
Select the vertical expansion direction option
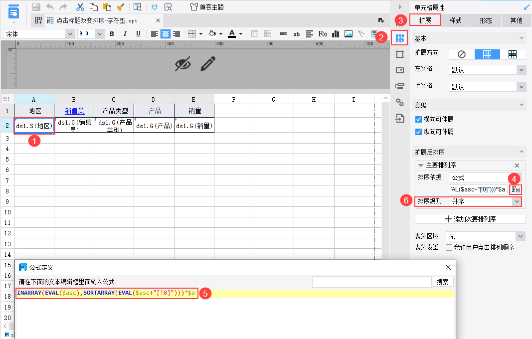point(487,54)
